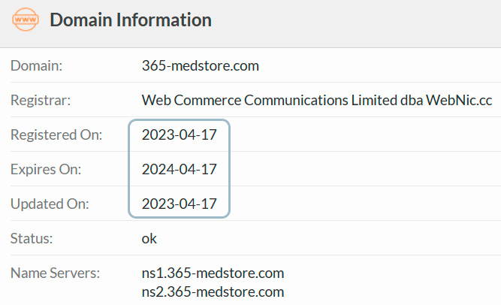Screen dimensions: 501x305
Task: Click the WebNic.cc text in registrar
Action: (x=459, y=101)
